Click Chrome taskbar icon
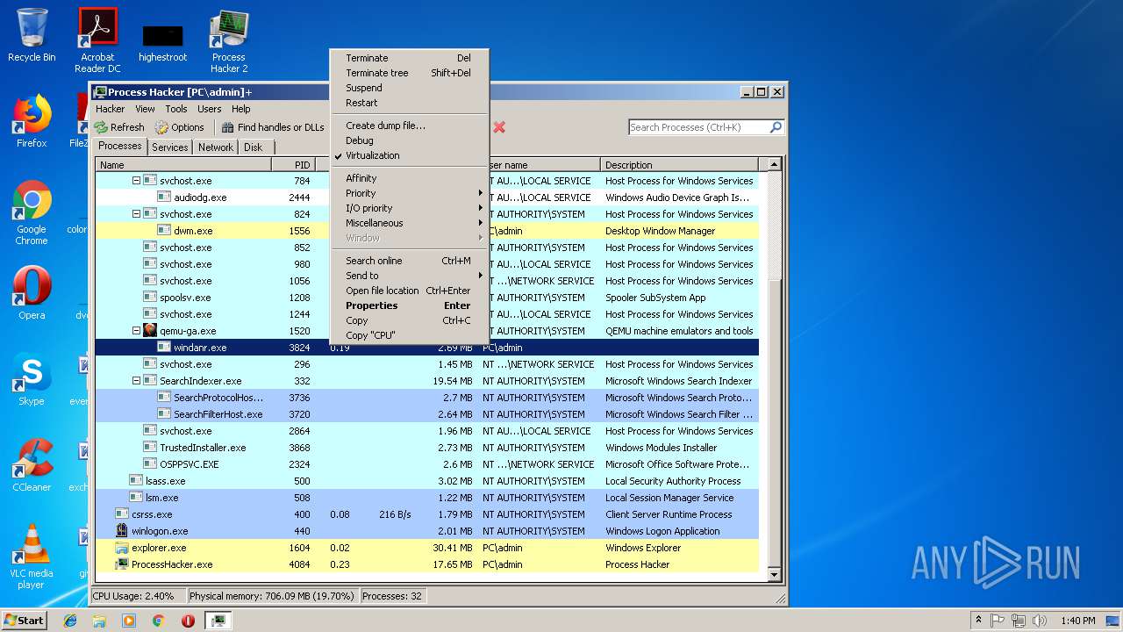The height and width of the screenshot is (632, 1123). [158, 621]
